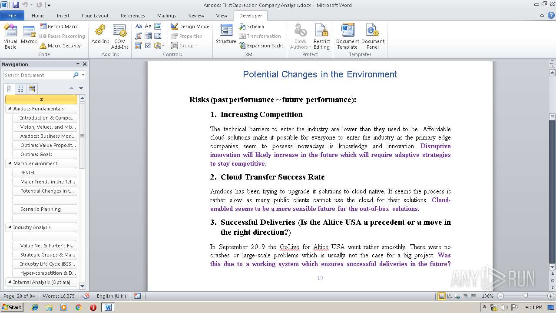Open Document Template settings
556x313 pixels.
tap(347, 37)
